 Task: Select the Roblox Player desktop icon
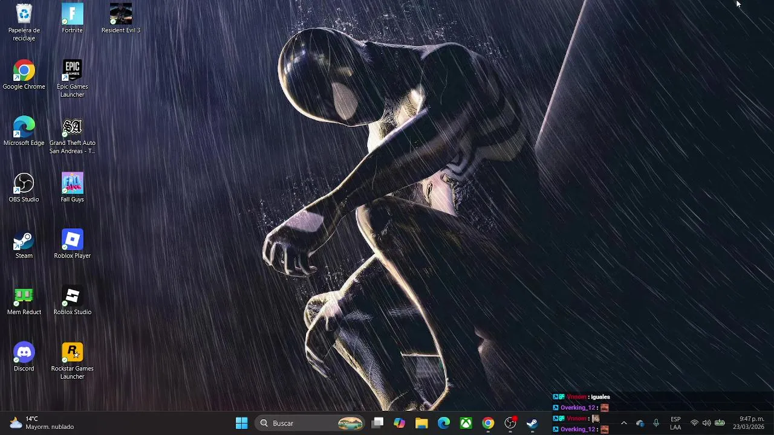tap(72, 244)
